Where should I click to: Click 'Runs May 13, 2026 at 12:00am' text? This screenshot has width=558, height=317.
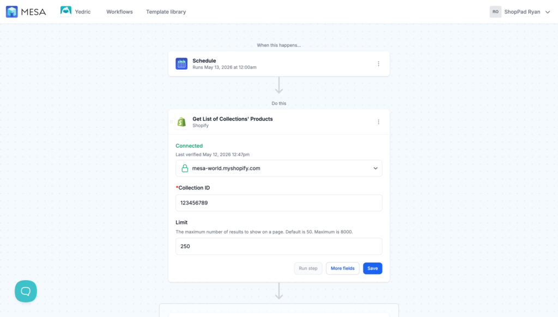[x=225, y=67]
